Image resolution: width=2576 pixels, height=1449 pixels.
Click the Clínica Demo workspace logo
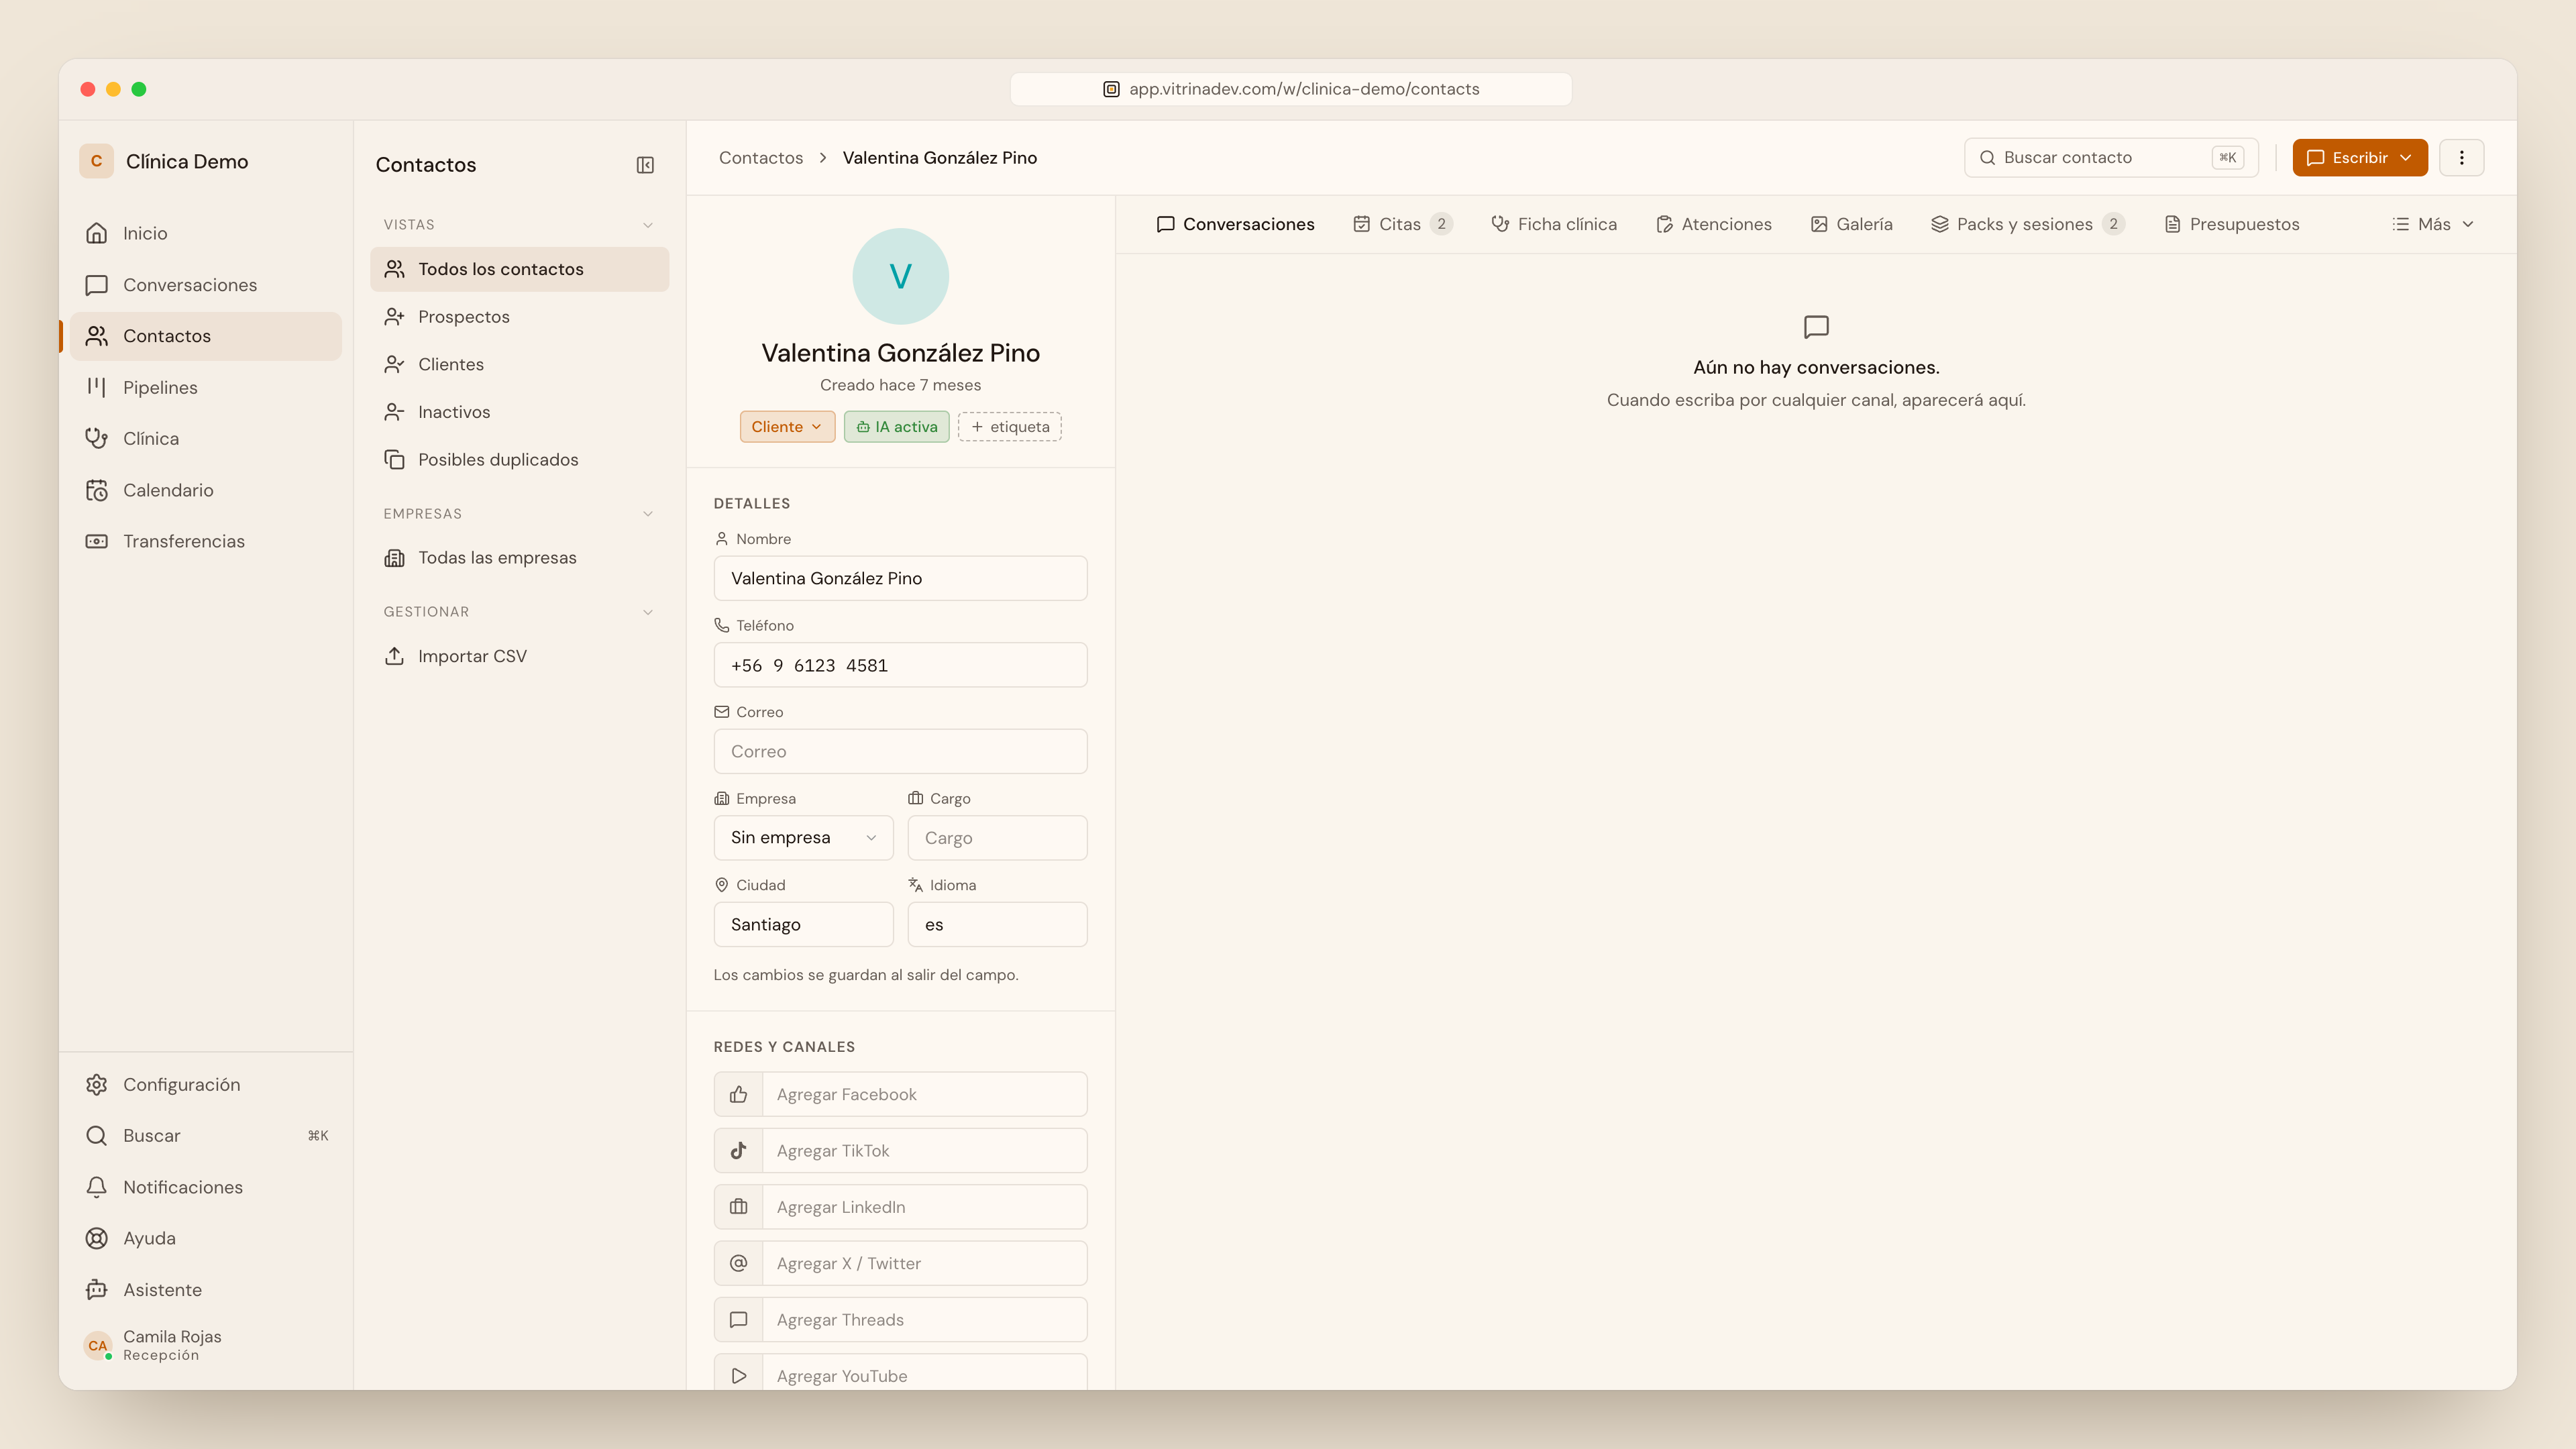point(96,161)
